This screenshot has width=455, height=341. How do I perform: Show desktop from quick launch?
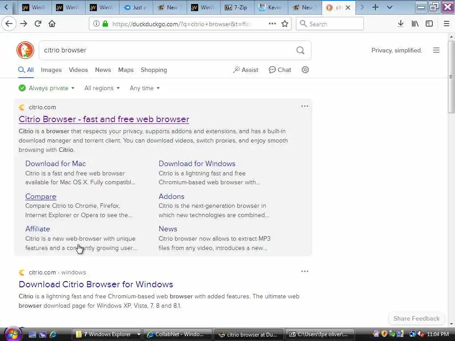click(32, 334)
